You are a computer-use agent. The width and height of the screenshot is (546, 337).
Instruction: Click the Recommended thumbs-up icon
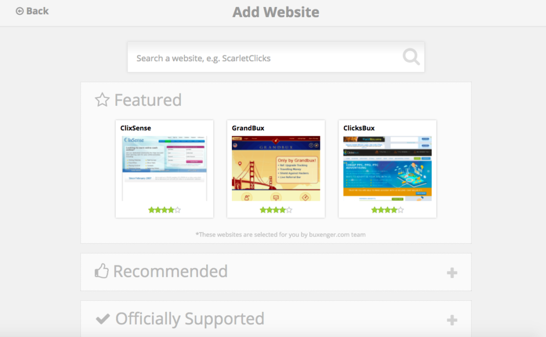[102, 271]
